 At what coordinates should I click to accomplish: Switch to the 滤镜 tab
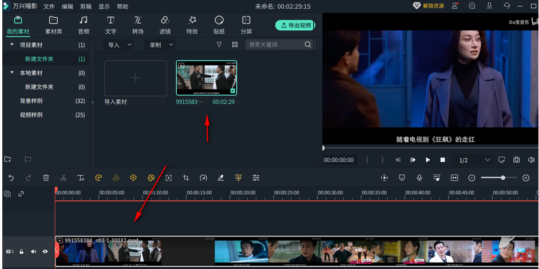(165, 25)
